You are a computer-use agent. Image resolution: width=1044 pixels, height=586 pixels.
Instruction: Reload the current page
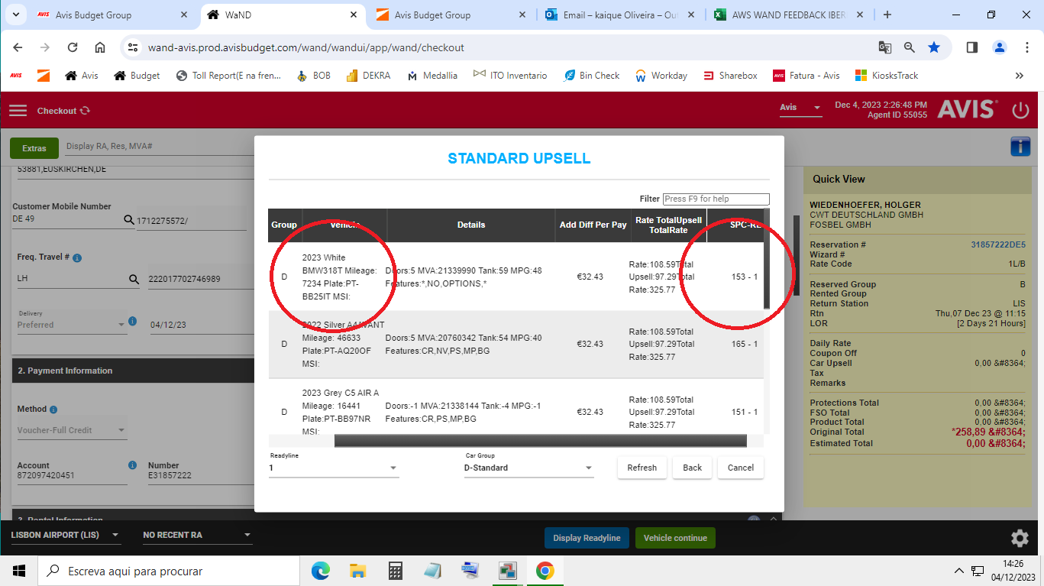click(73, 47)
